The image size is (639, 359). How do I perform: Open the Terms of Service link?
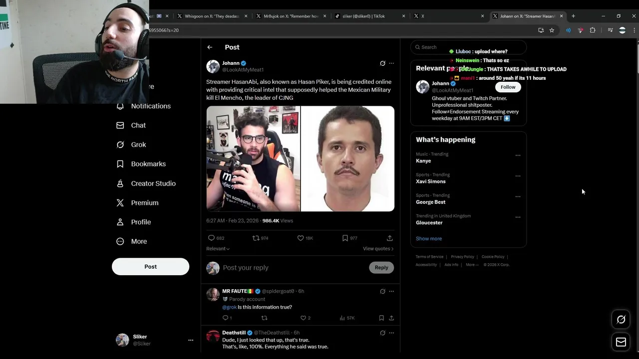429,257
